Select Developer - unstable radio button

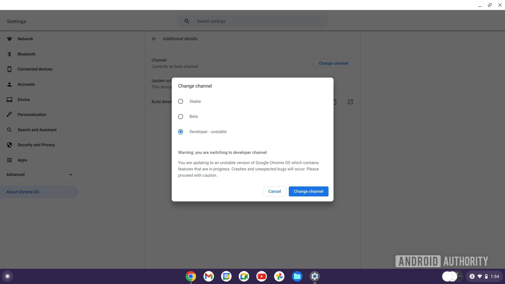pos(180,132)
